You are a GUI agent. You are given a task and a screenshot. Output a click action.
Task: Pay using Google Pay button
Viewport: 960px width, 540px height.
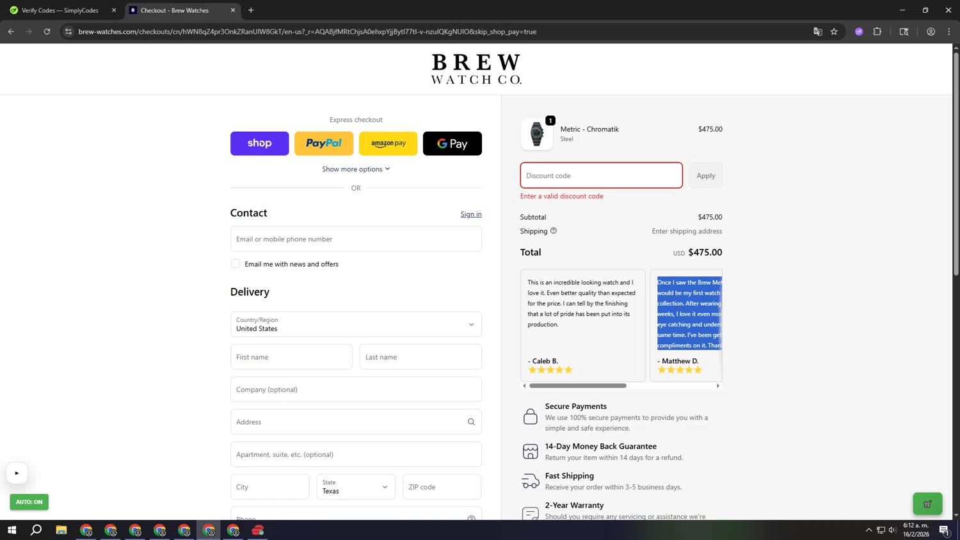click(x=452, y=143)
